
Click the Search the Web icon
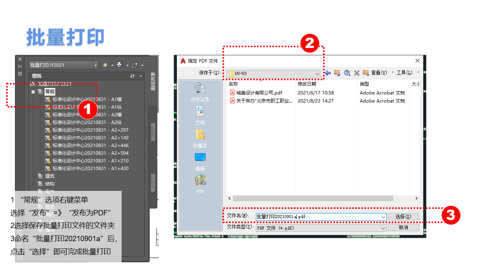pos(347,73)
